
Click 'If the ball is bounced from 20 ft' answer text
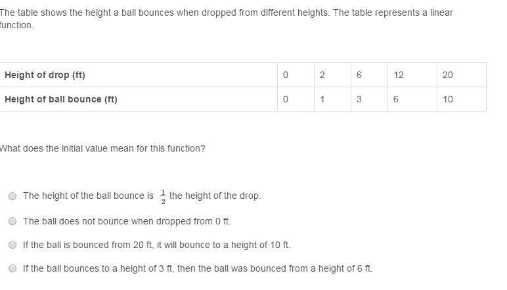pyautogui.click(x=156, y=245)
